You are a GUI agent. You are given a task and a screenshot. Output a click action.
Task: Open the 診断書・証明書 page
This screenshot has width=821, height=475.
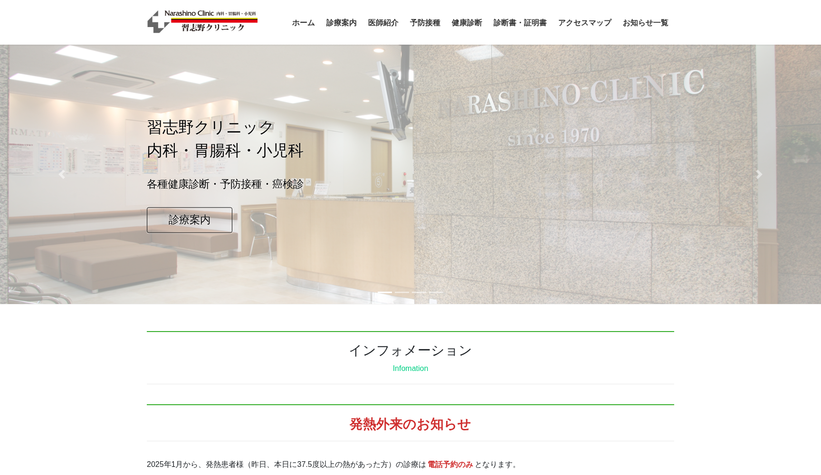point(520,23)
